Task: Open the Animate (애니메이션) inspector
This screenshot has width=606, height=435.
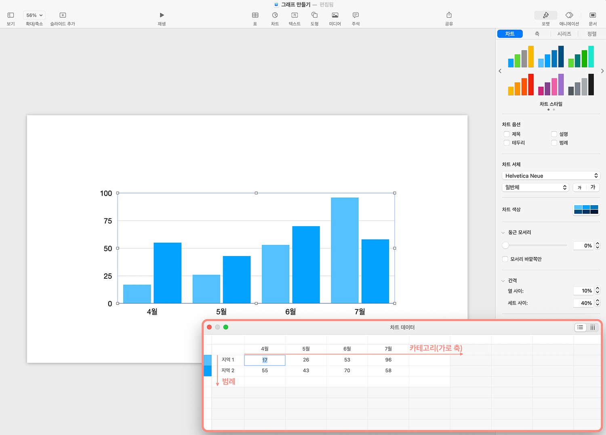Action: [569, 15]
